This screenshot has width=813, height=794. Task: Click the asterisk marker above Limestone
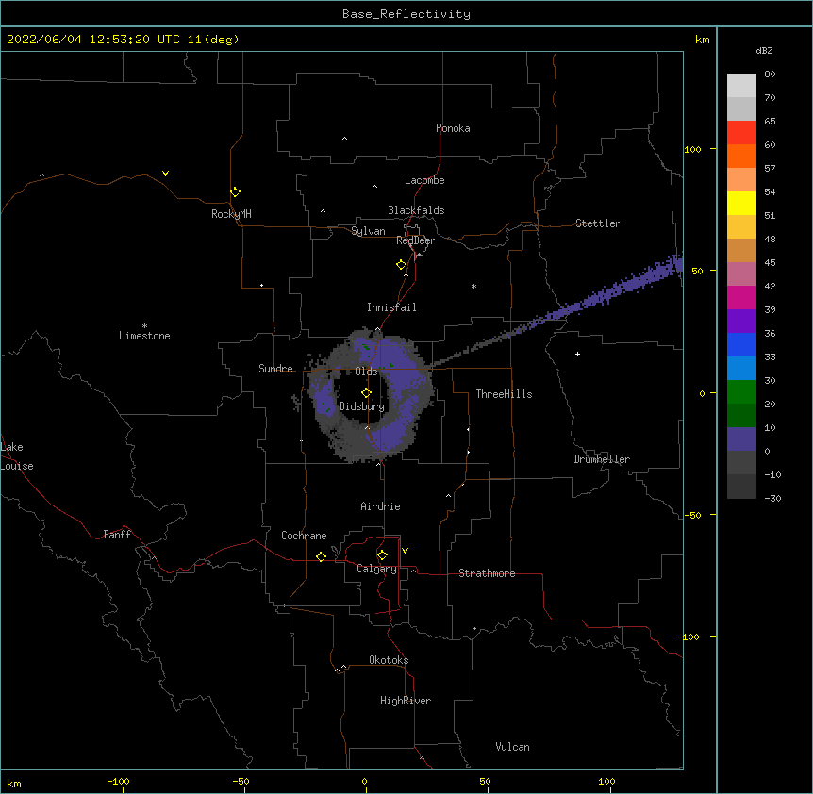tap(144, 326)
